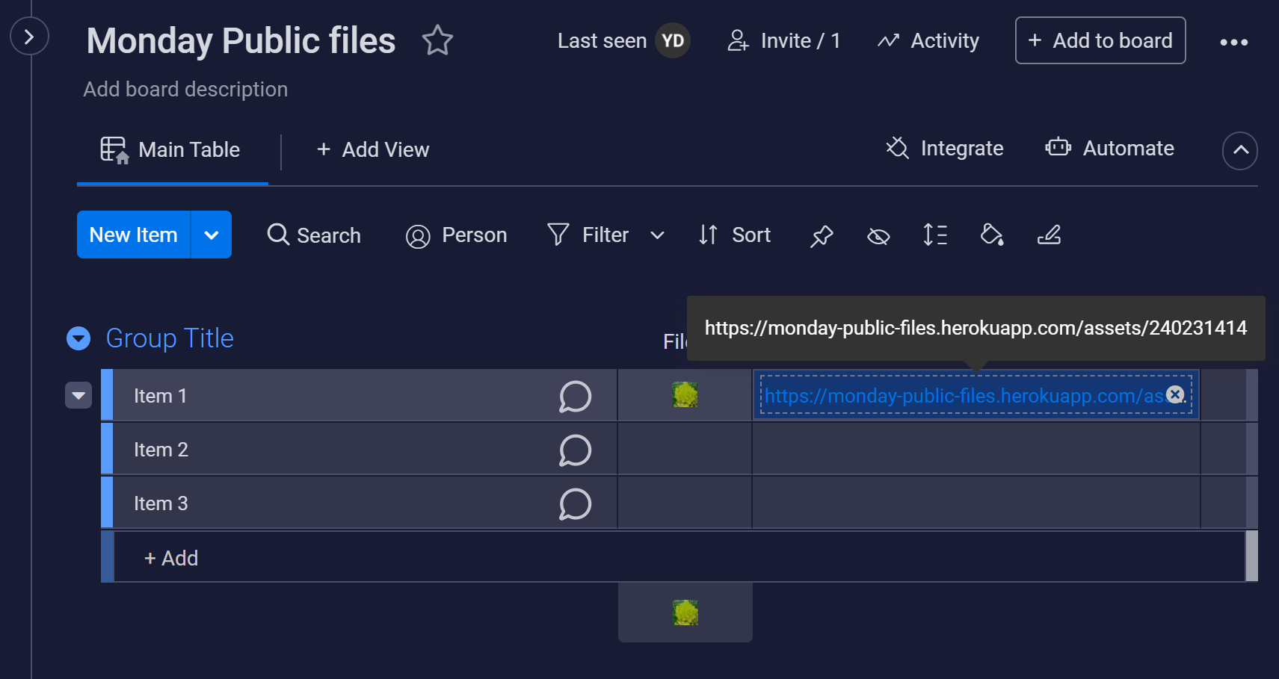Click the edit pencil toolbar icon
This screenshot has height=679, width=1279.
[1049, 235]
